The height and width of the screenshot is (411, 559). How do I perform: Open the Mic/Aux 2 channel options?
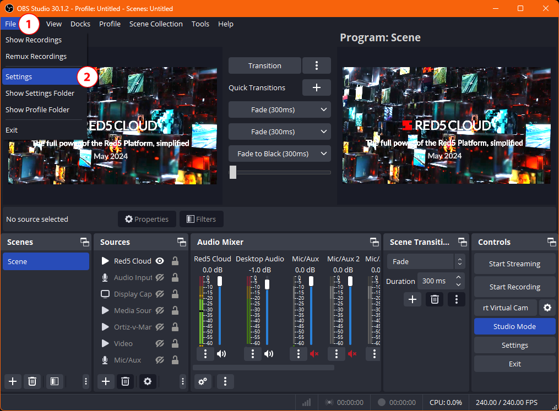pyautogui.click(x=337, y=354)
